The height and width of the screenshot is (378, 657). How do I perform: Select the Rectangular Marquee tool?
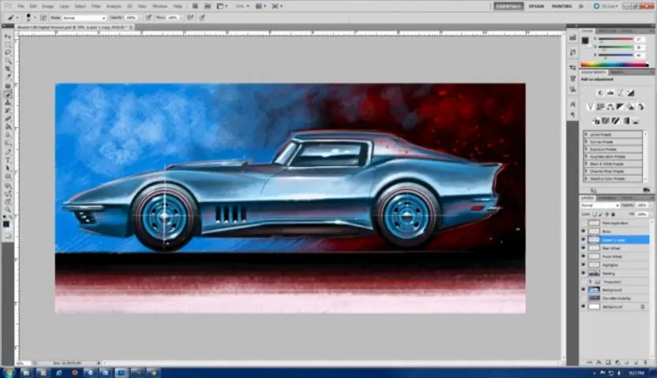(x=8, y=44)
